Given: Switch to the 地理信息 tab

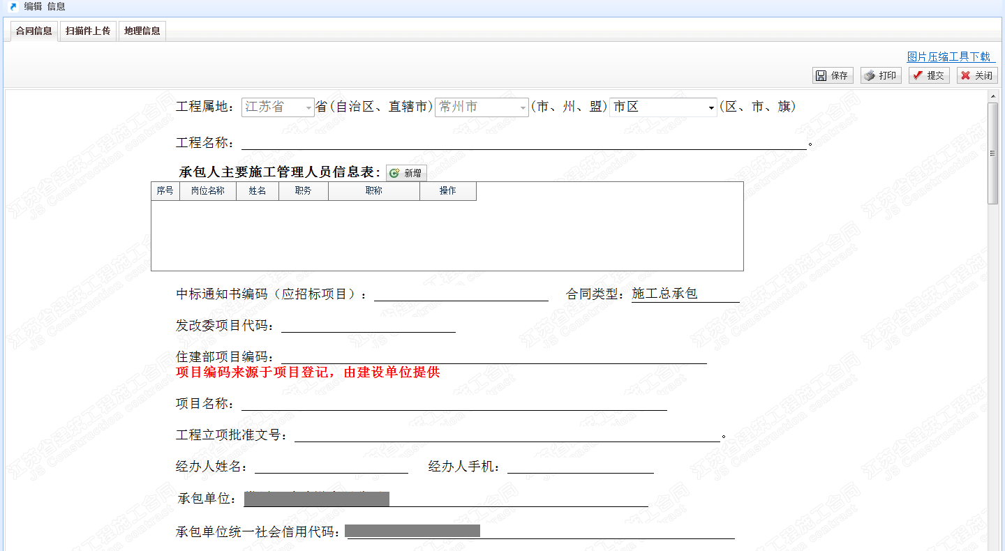Looking at the screenshot, I should 142,31.
